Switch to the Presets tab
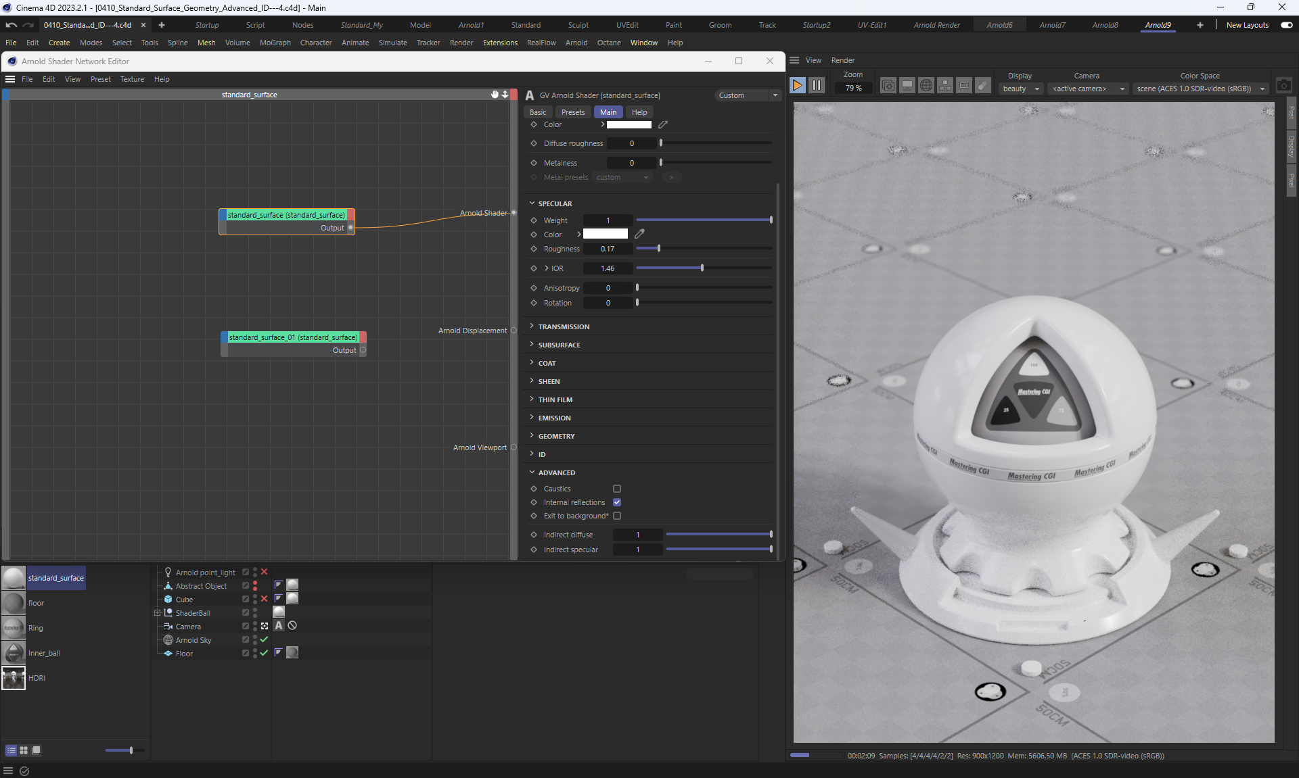The height and width of the screenshot is (778, 1299). 572,112
